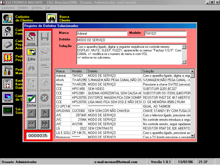Click the EXIT system icon
The width and height of the screenshot is (220, 165).
(8, 111)
